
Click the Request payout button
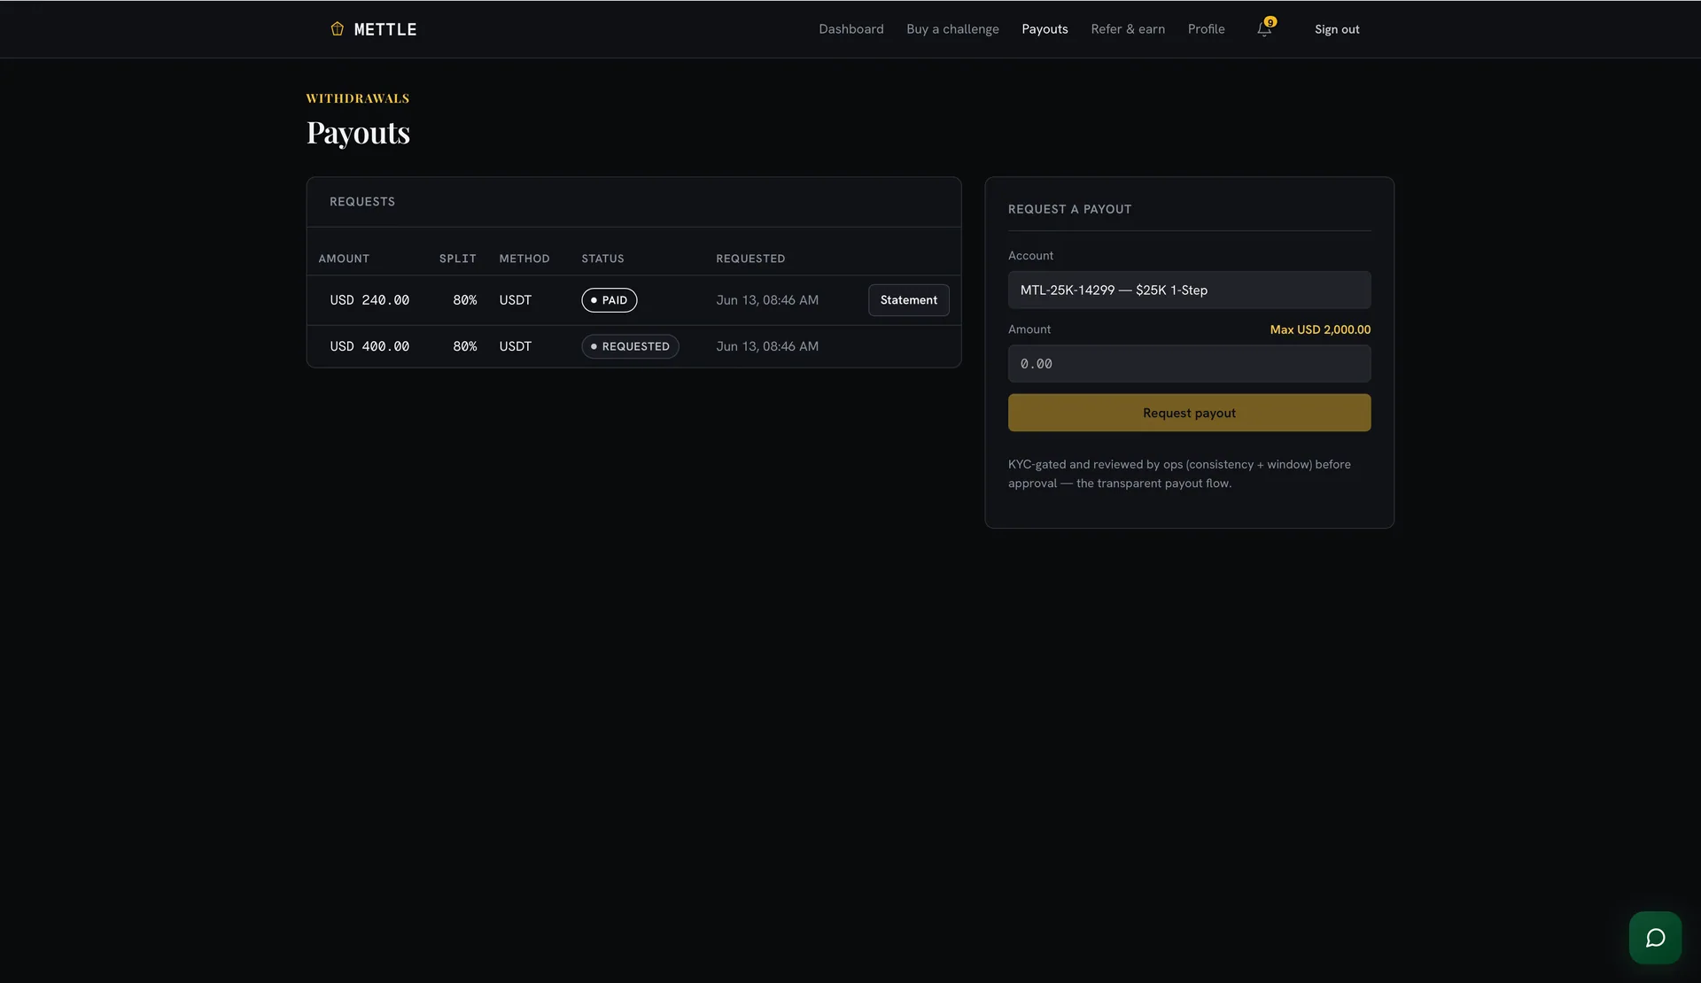1189,413
